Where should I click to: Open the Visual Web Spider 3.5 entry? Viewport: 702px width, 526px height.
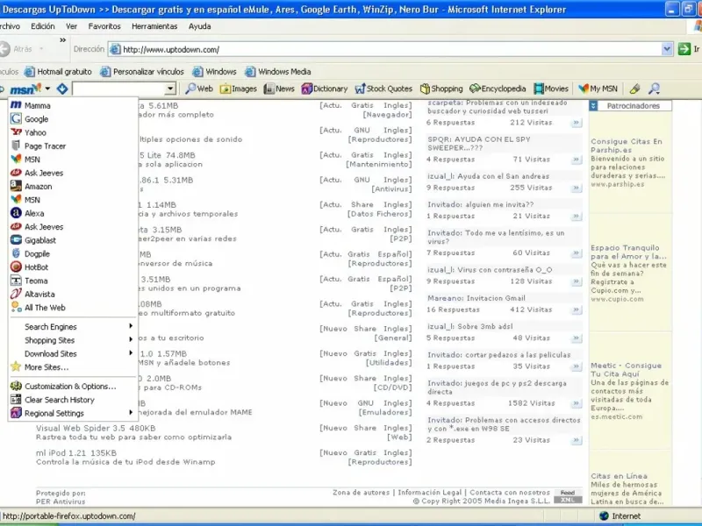click(96, 428)
